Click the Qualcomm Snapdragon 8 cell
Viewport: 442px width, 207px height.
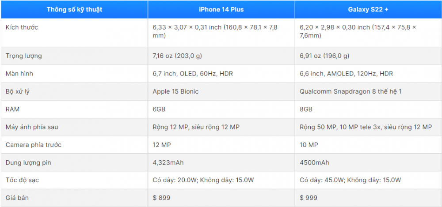pyautogui.click(x=351, y=91)
